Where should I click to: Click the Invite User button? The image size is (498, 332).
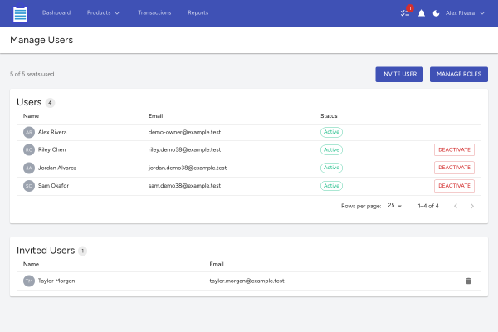click(x=399, y=75)
